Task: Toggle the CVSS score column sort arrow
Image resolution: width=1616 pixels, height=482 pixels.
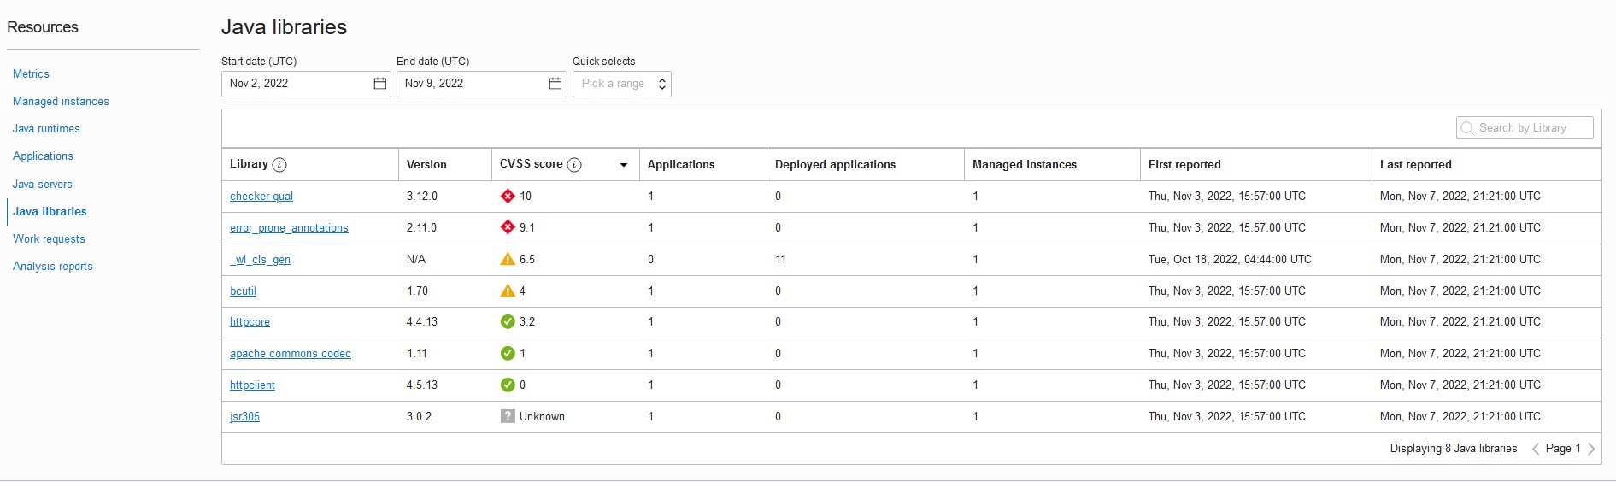Action: tap(624, 165)
